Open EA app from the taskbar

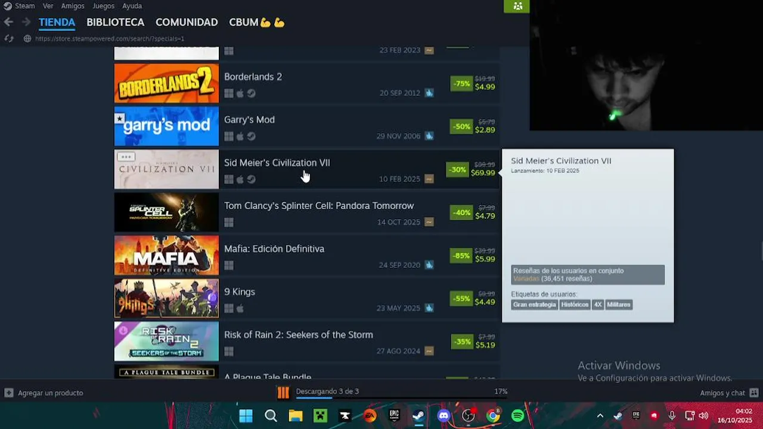tap(370, 415)
